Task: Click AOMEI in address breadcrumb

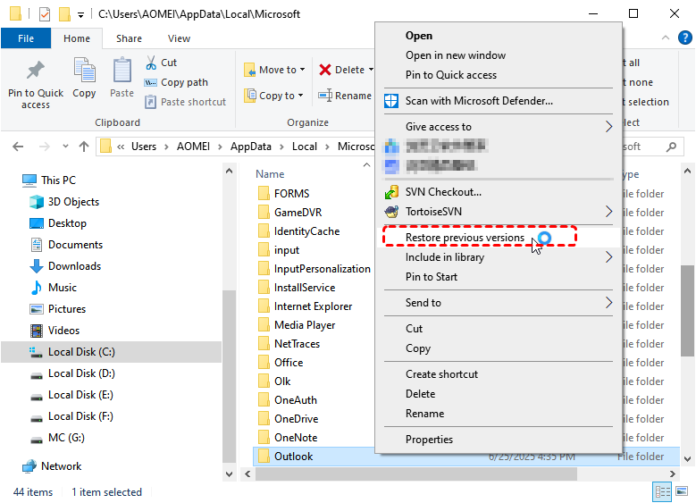Action: [193, 147]
